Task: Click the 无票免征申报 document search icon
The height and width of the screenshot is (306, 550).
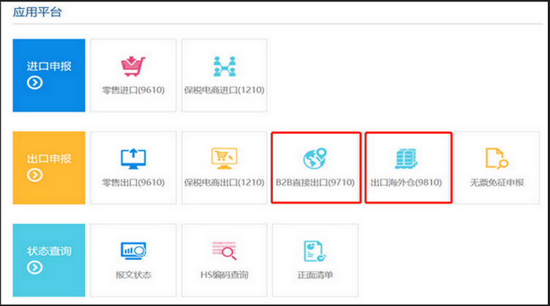Action: [x=497, y=159]
